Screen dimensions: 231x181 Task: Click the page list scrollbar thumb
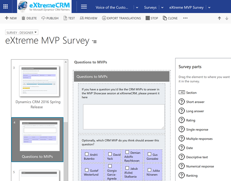(x=66, y=151)
